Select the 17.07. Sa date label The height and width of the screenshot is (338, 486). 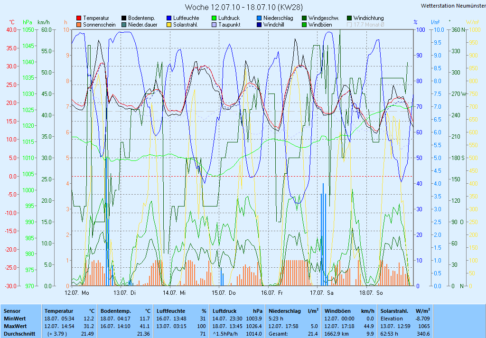(322, 293)
